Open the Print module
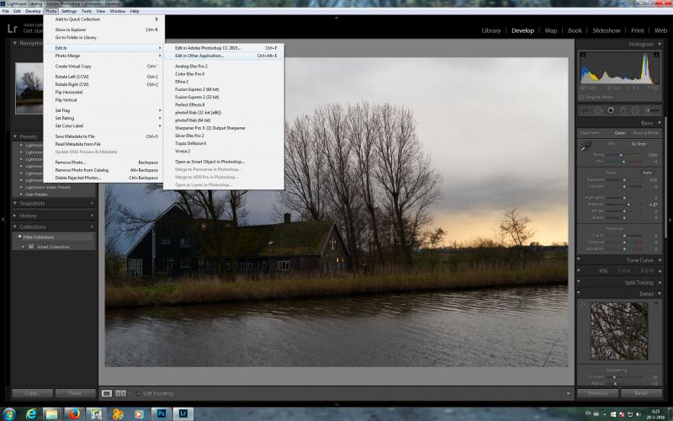 click(x=638, y=30)
